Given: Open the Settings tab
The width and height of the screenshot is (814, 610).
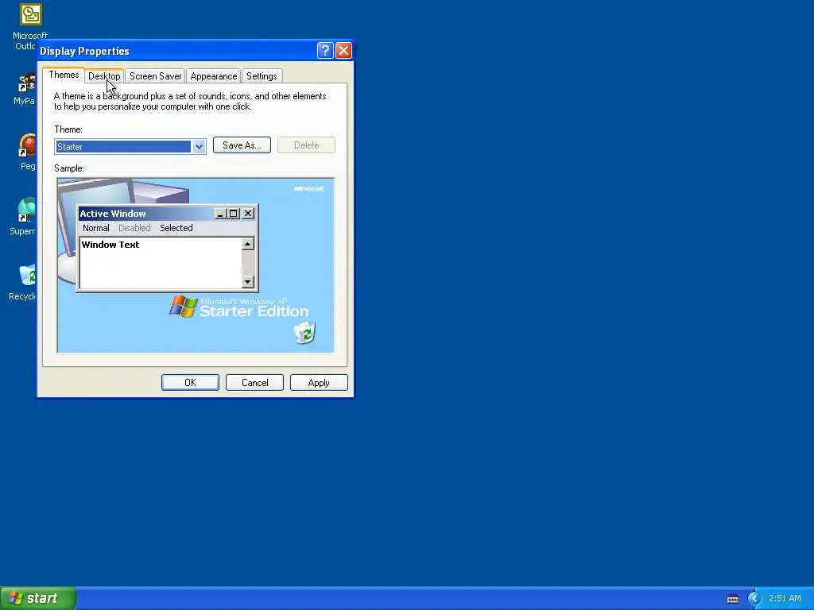Looking at the screenshot, I should 262,76.
